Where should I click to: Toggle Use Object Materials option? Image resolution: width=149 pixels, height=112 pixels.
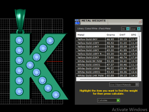pos(124,85)
